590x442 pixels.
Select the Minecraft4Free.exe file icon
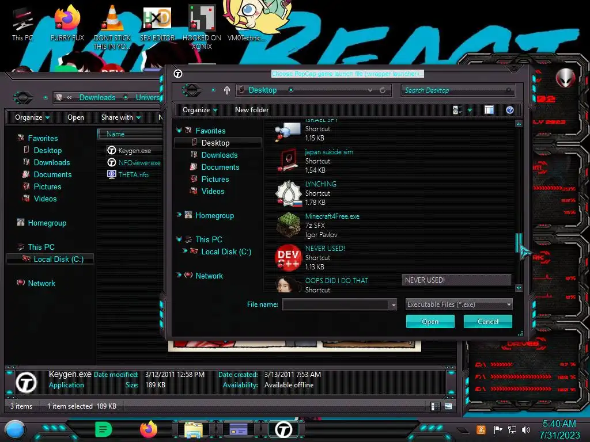(288, 225)
